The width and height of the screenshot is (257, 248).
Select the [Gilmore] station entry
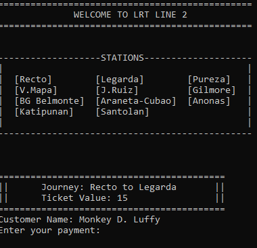212,90
